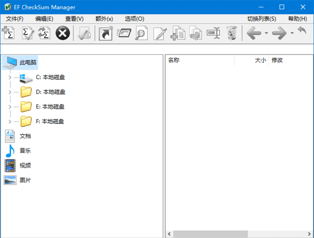Expand the E: 本地磁盘 tree node
Viewport: 314px width, 238px height.
(x=10, y=107)
